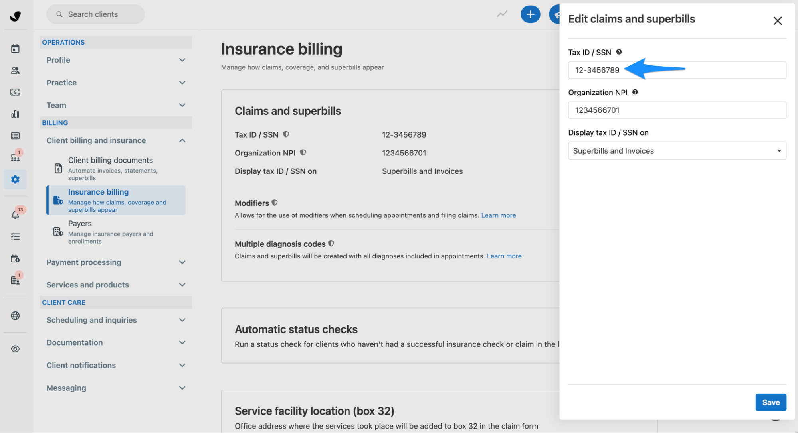Open the list document icon in rail
Screen dimensions: 798x433
(x=15, y=136)
